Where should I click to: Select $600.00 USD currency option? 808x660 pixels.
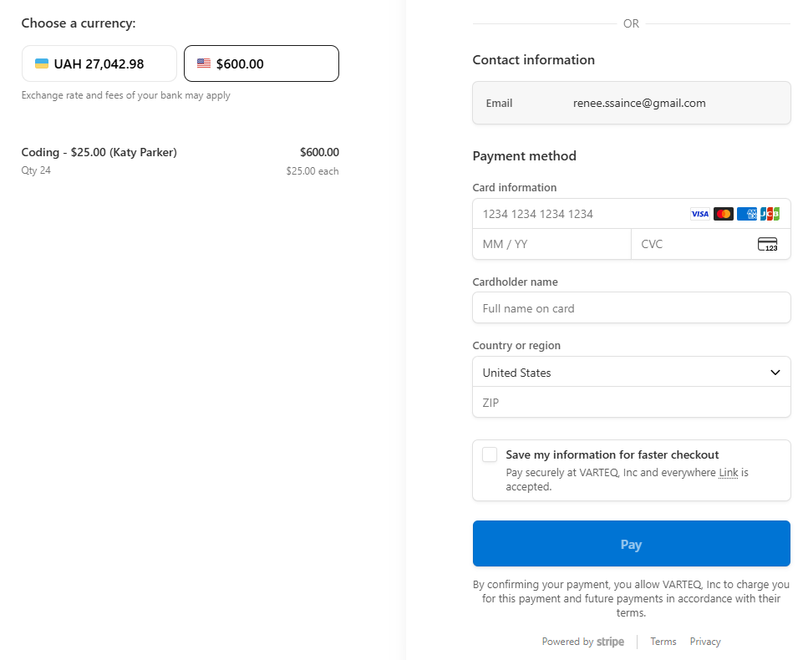262,63
